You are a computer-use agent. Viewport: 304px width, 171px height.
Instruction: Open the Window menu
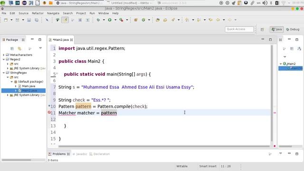(x=104, y=13)
